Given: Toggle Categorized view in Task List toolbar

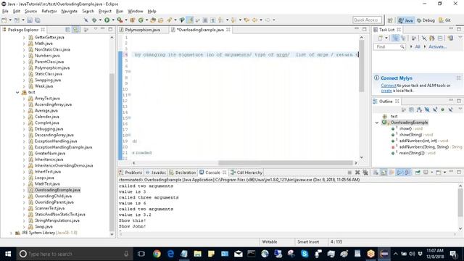Looking at the screenshot, I should point(395,38).
